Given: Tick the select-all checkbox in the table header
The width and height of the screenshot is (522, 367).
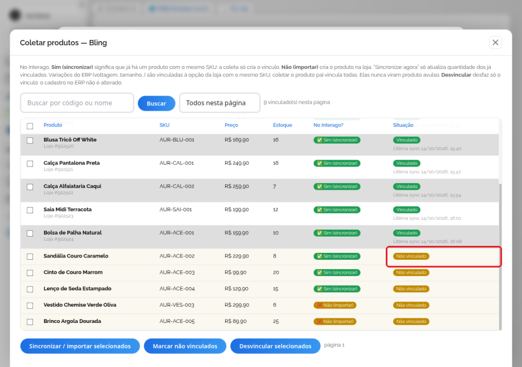Looking at the screenshot, I should pyautogui.click(x=30, y=126).
